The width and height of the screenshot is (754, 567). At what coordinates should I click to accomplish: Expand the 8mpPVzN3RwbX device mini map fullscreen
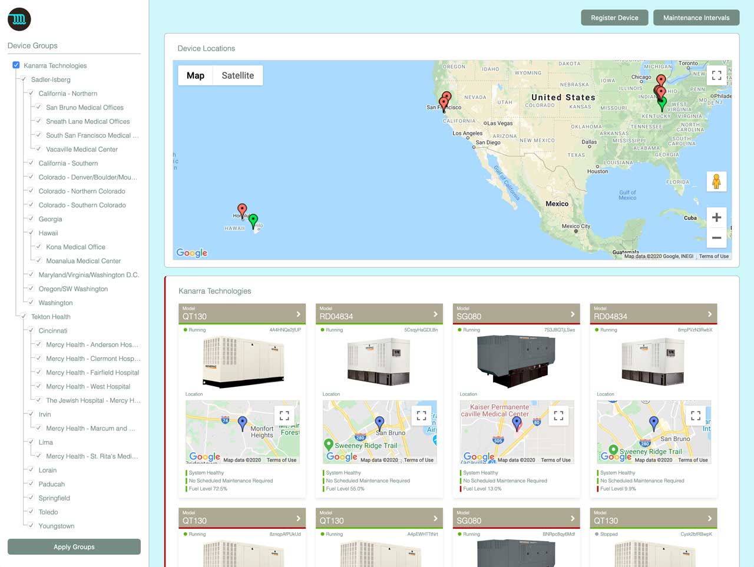tap(696, 415)
